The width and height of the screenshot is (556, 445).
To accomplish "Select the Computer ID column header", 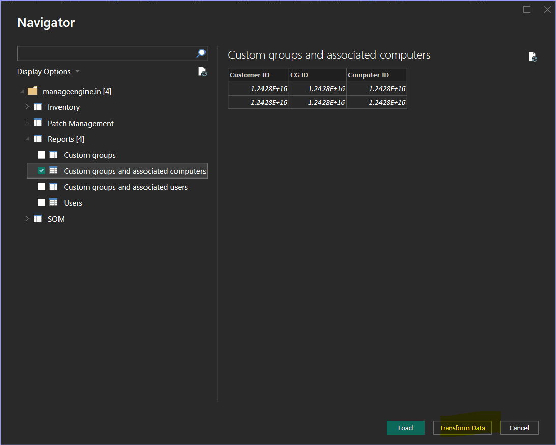I will click(x=376, y=75).
